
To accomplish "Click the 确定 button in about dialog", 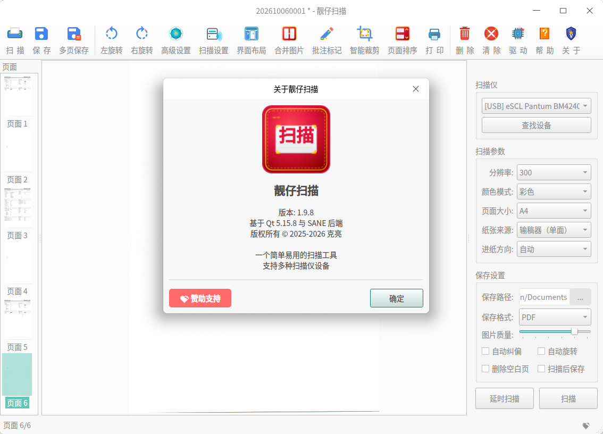I will pos(397,298).
